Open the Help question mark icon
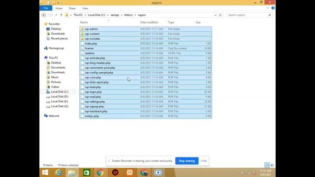 pos(273,8)
